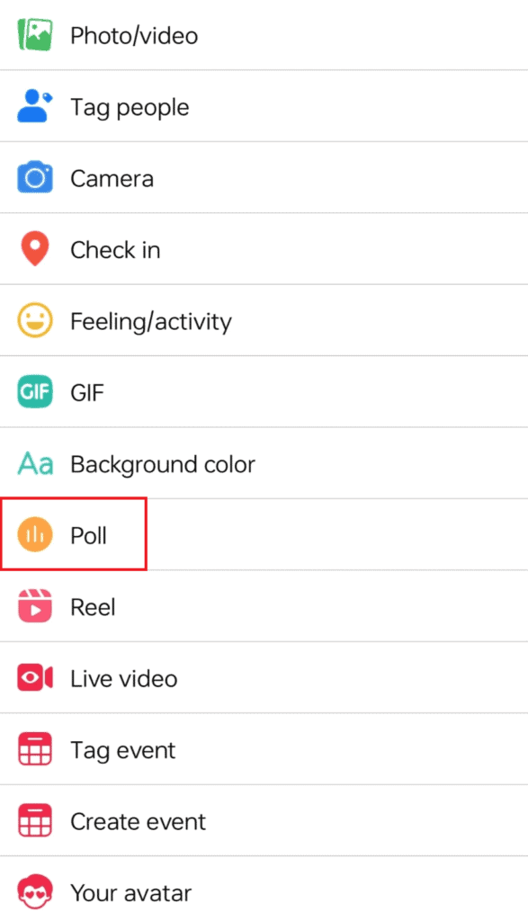Click the Live video camera icon
The width and height of the screenshot is (528, 921).
point(34,678)
